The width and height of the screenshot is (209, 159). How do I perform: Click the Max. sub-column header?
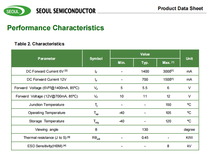click(168, 63)
